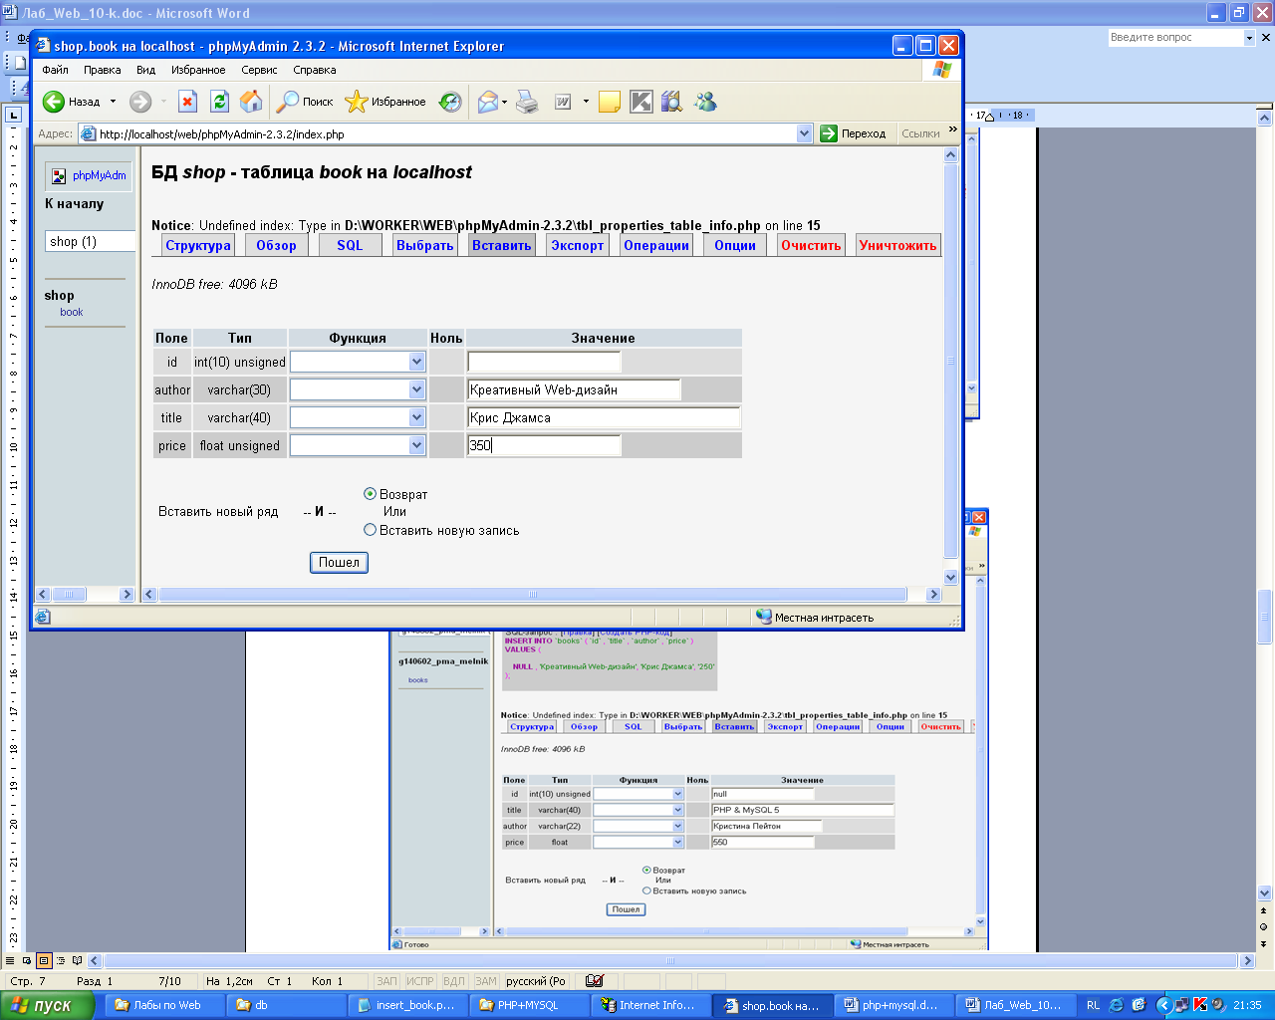Open the book table link in sidebar
This screenshot has width=1275, height=1020.
coord(72,312)
